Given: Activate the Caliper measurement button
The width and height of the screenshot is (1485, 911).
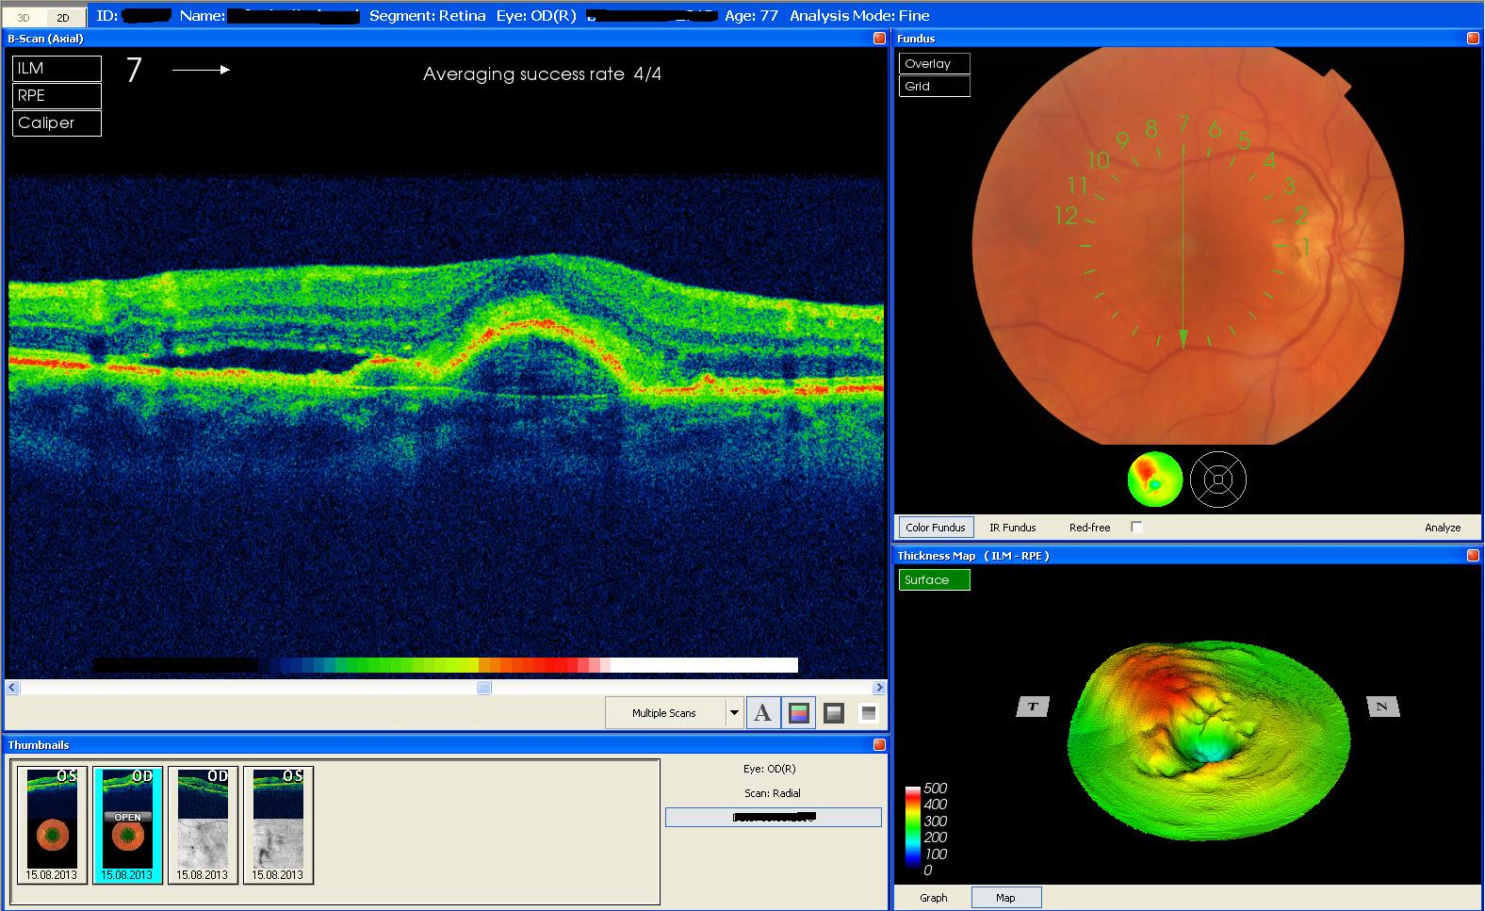Looking at the screenshot, I should coord(57,122).
